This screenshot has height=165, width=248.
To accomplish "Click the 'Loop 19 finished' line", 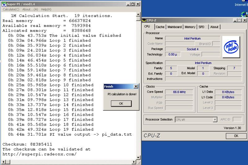I will [51, 130].
